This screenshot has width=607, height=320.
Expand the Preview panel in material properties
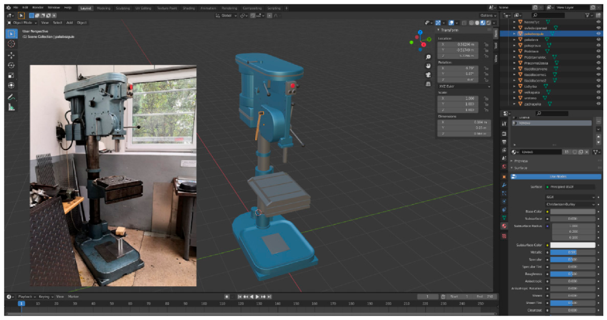(521, 161)
